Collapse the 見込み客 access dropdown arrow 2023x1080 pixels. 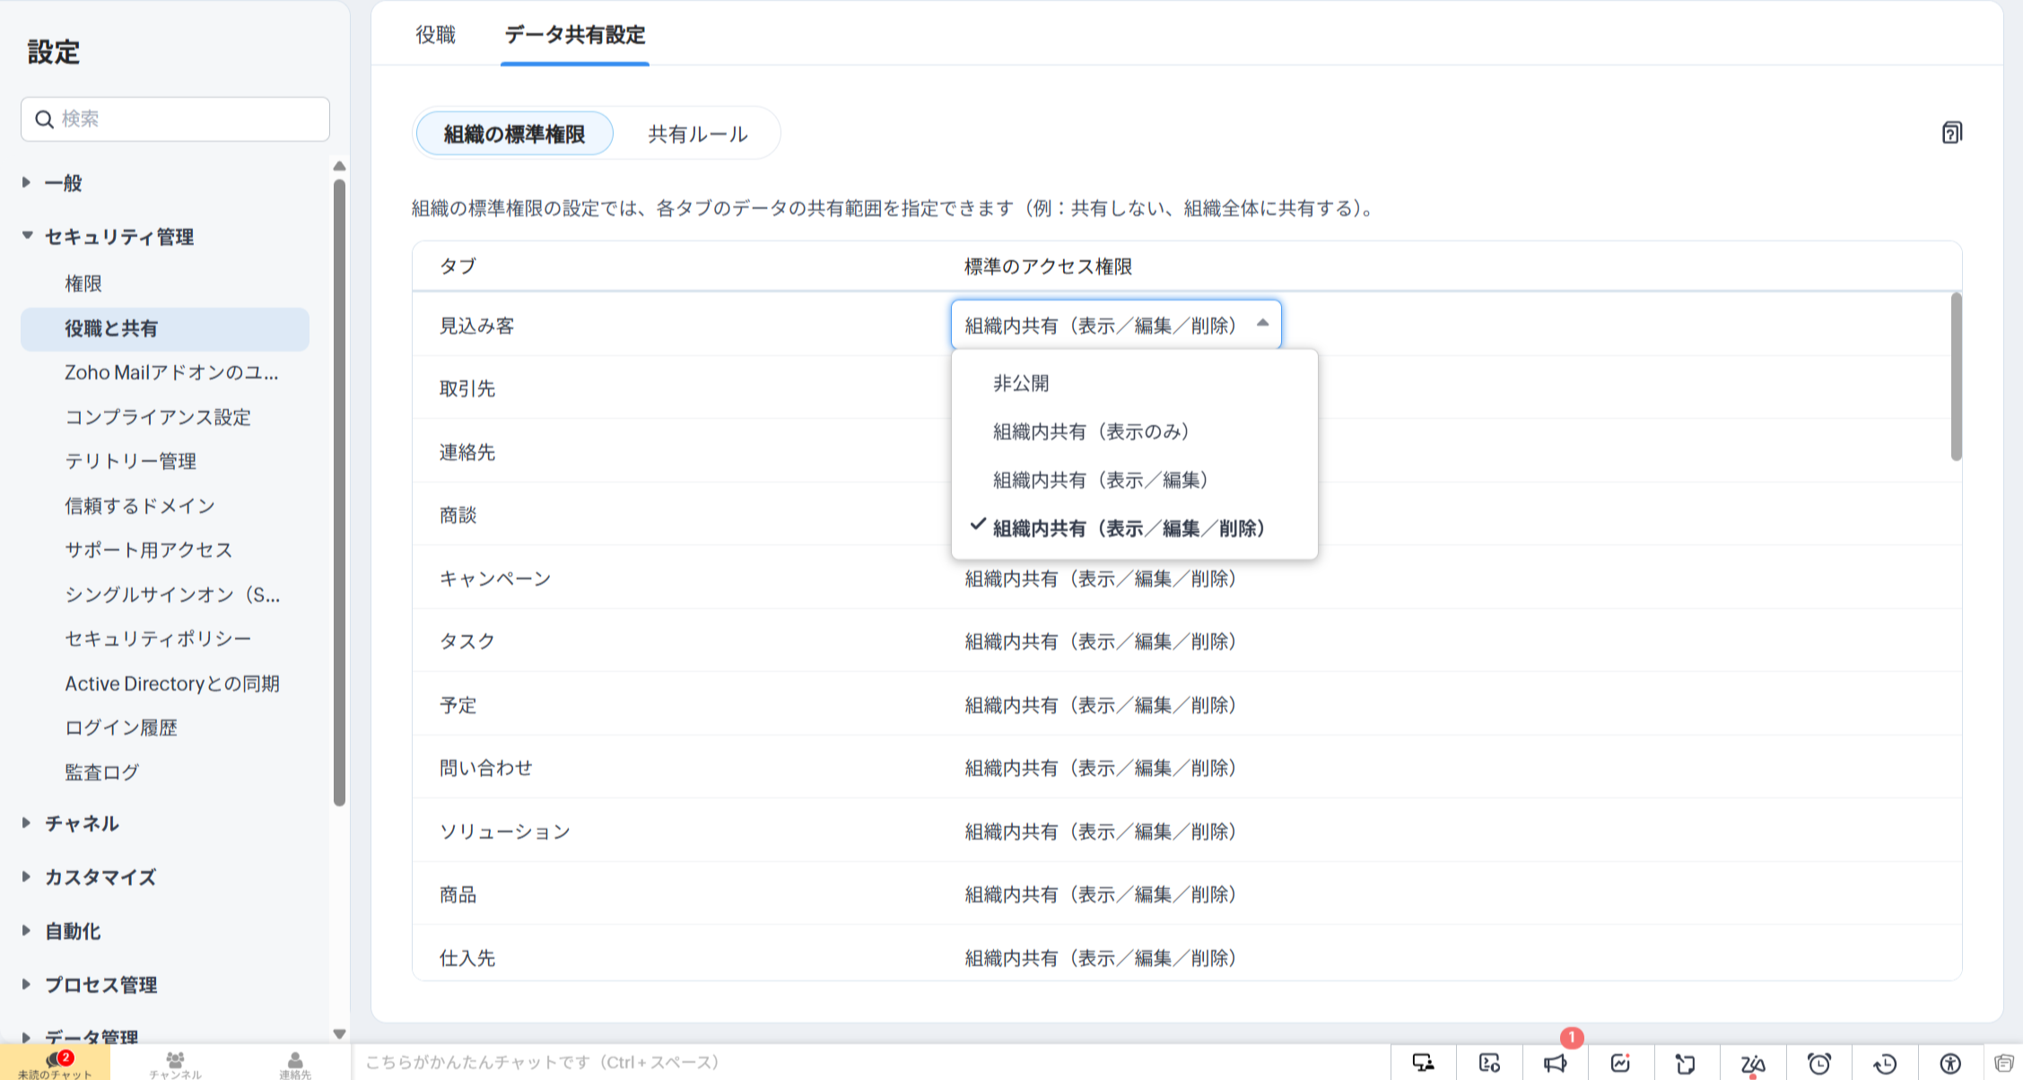click(1262, 323)
